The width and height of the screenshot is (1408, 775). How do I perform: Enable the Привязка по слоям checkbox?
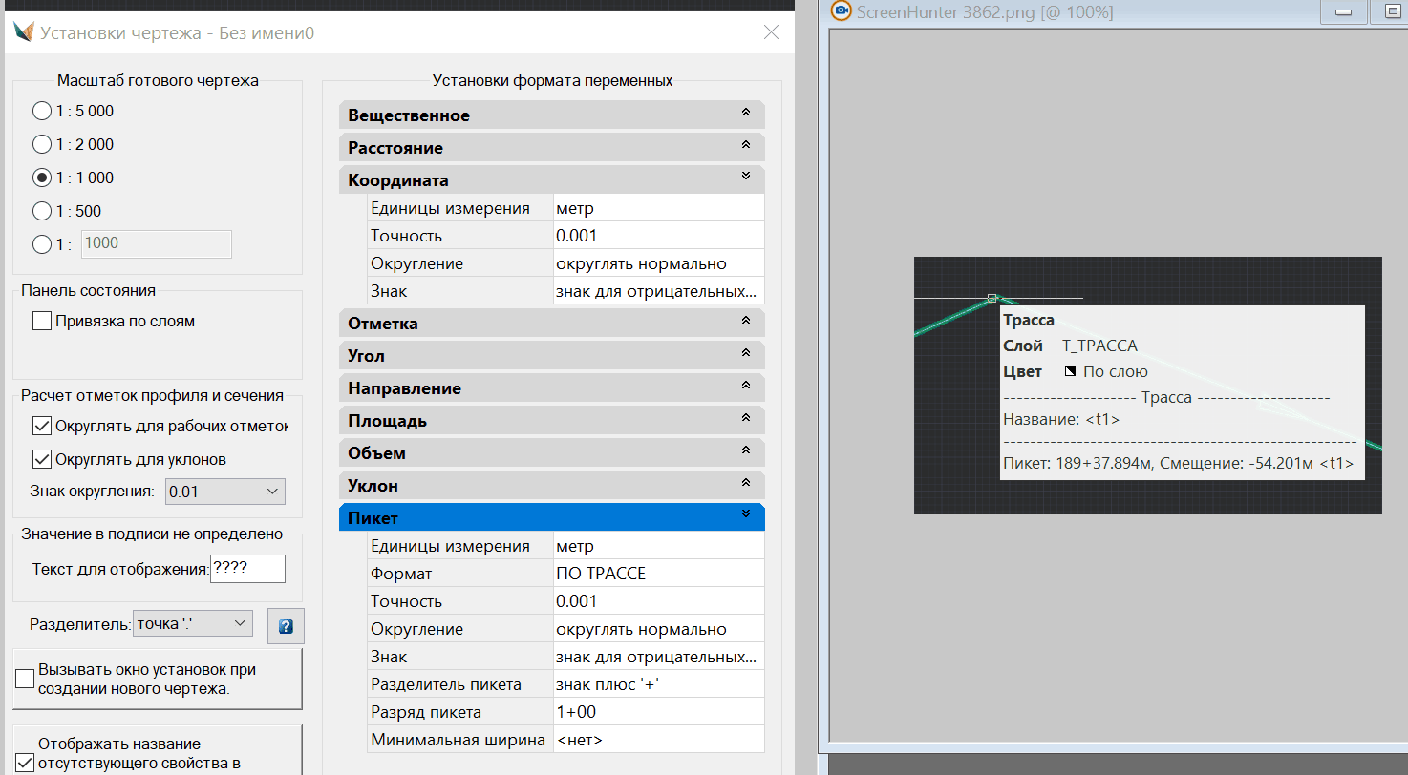[42, 322]
